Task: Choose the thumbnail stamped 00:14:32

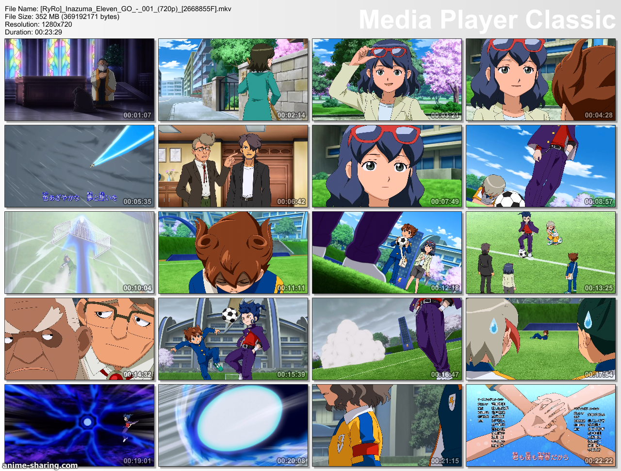Action: pyautogui.click(x=80, y=339)
